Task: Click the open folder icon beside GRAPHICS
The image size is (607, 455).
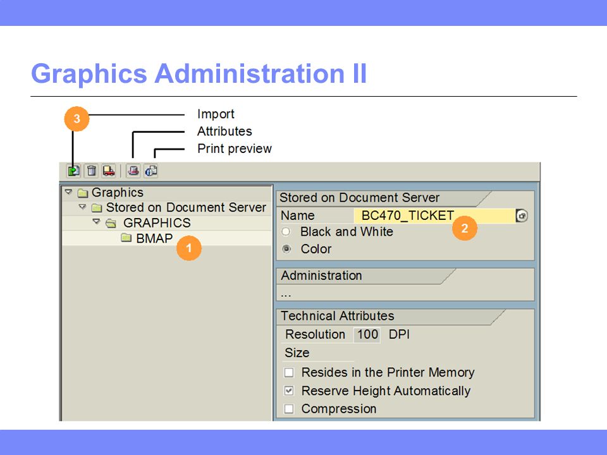Action: pos(111,223)
